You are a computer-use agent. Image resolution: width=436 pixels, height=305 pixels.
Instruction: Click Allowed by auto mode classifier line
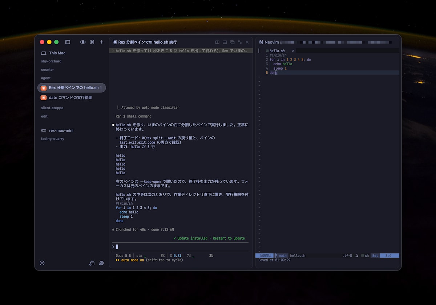point(150,107)
